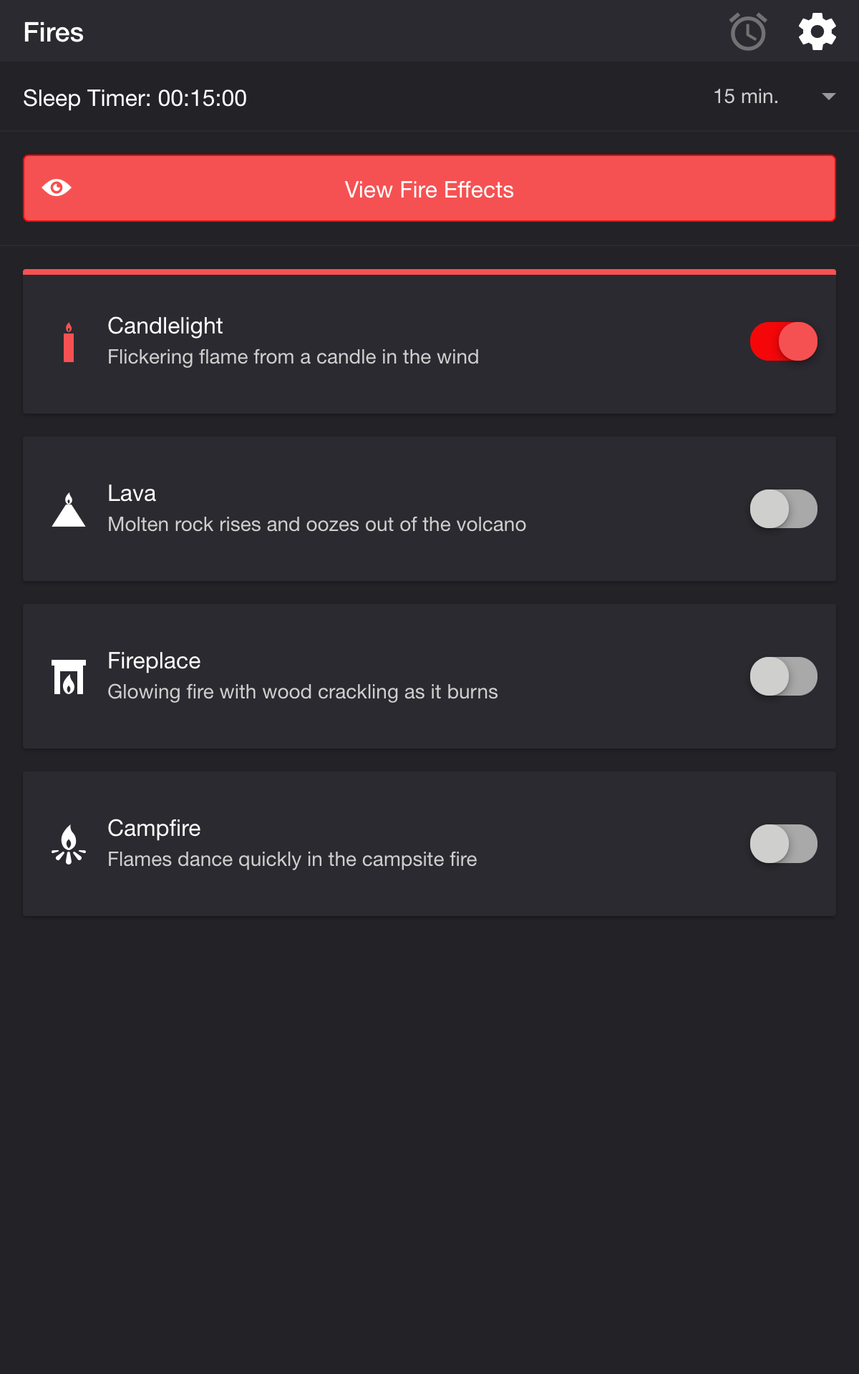Turn on the Fireplace sound
This screenshot has height=1374, width=859.
click(784, 676)
